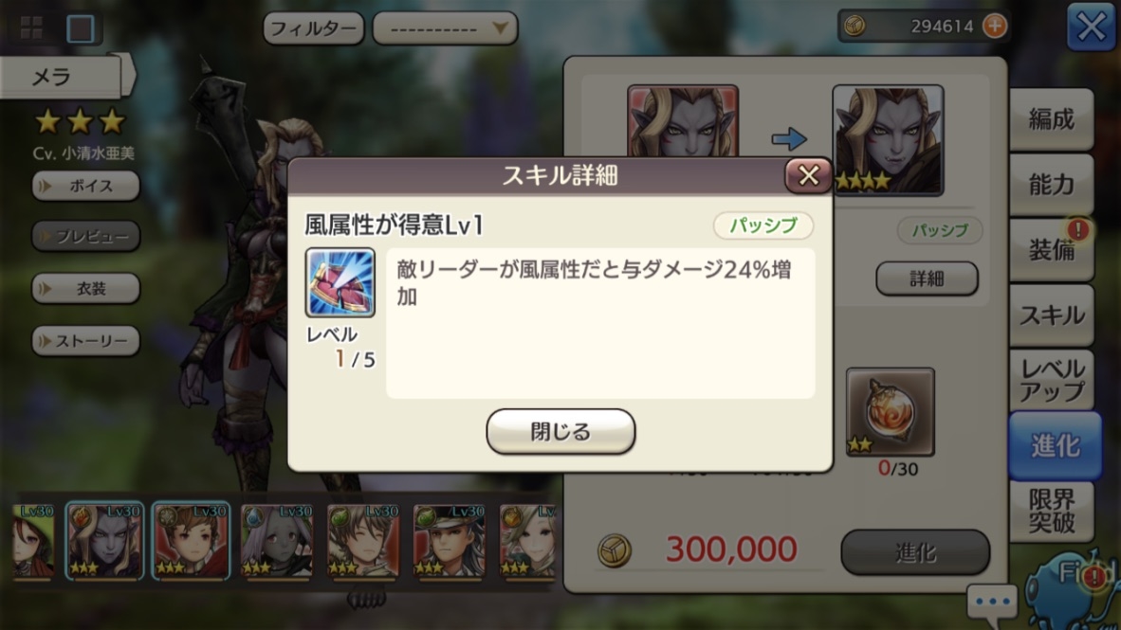This screenshot has width=1121, height=630.
Task: Click the 閉じる button
Action: [560, 431]
